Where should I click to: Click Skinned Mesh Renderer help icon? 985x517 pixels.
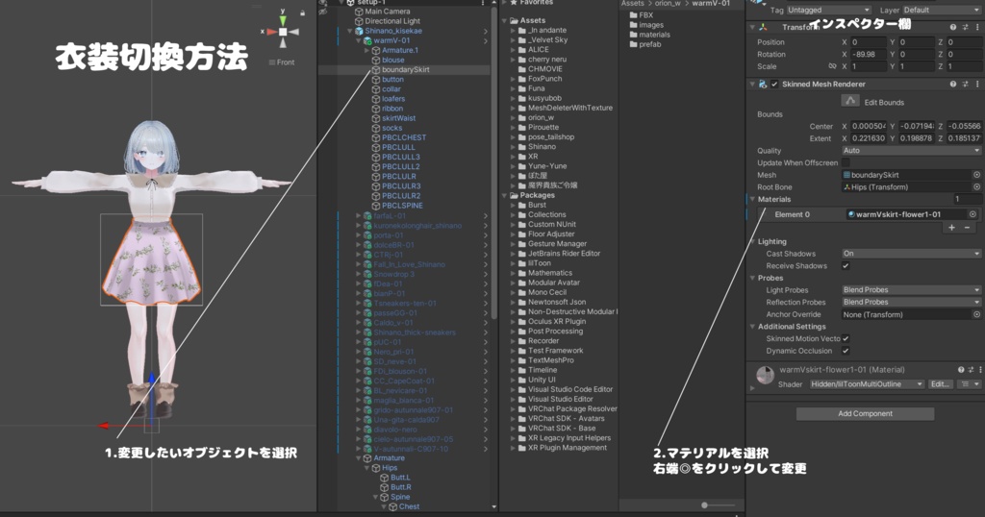pos(953,84)
